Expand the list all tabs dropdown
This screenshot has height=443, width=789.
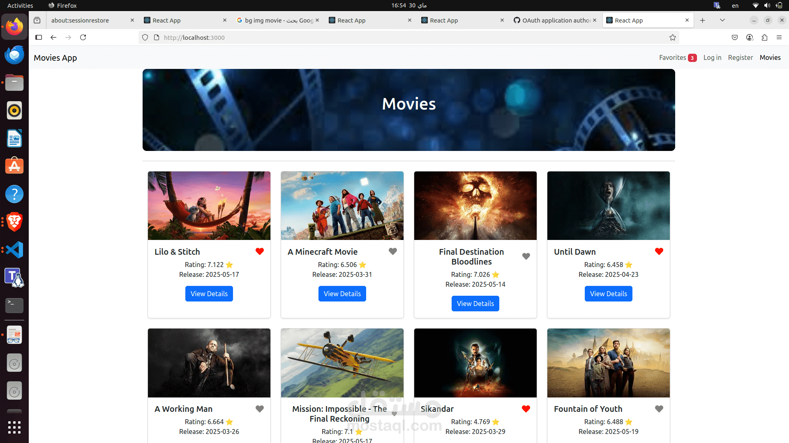pyautogui.click(x=722, y=20)
